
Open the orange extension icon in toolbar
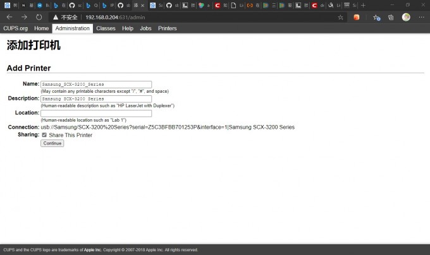tap(356, 17)
